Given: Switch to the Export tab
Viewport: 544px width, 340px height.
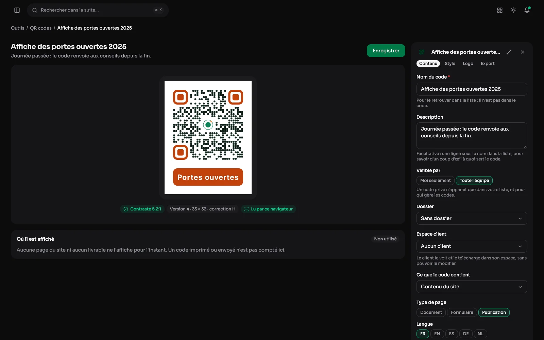Looking at the screenshot, I should coord(488,64).
